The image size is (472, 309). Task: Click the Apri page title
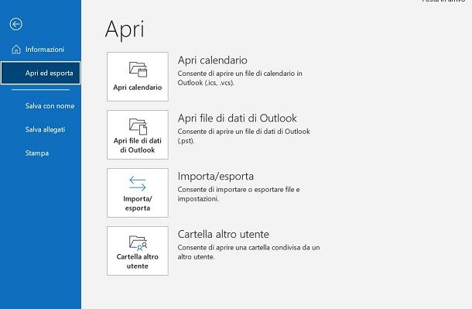coord(125,29)
